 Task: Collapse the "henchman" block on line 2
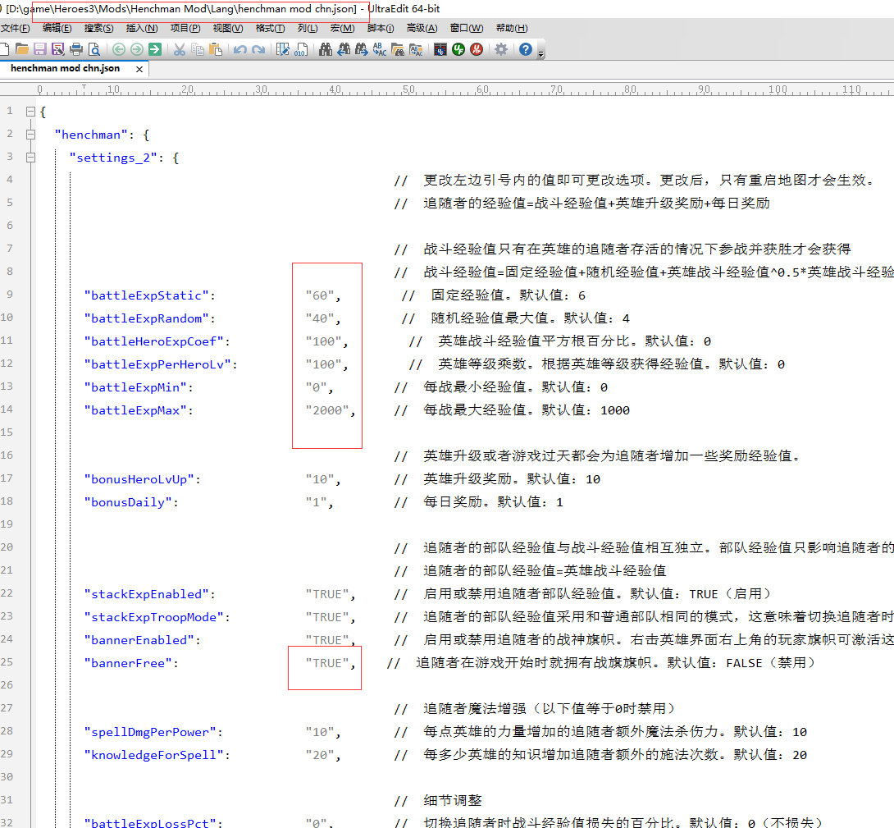(30, 135)
